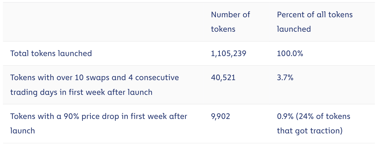Image resolution: width=376 pixels, height=145 pixels.
Task: Click the 100.0% value
Action: pyautogui.click(x=290, y=53)
